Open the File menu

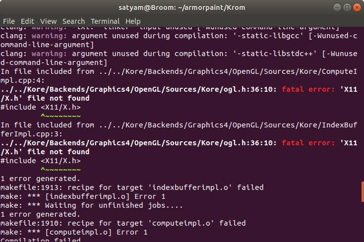point(9,21)
